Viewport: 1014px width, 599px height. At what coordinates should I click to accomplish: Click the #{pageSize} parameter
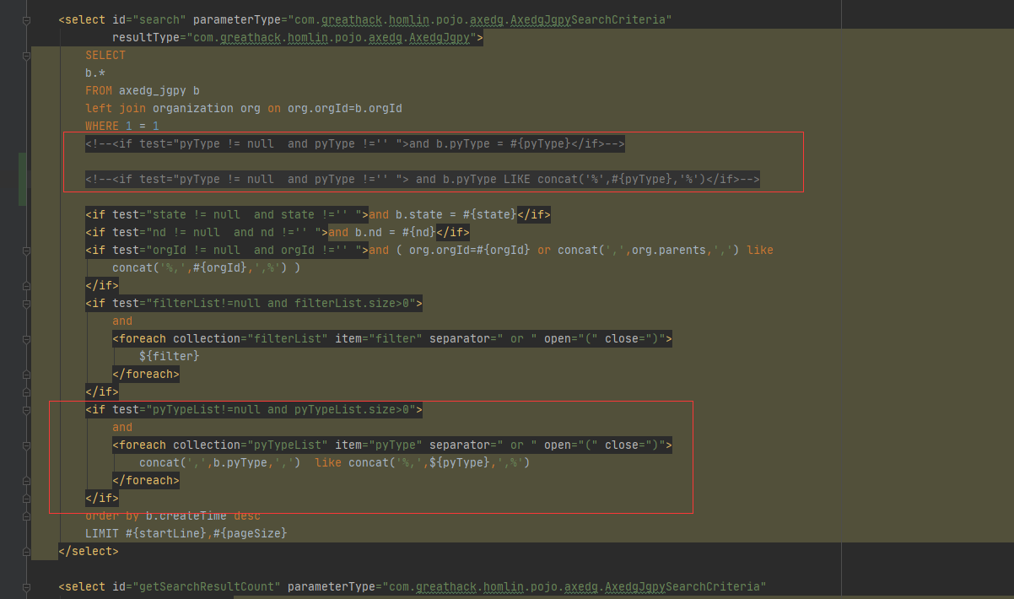(251, 533)
